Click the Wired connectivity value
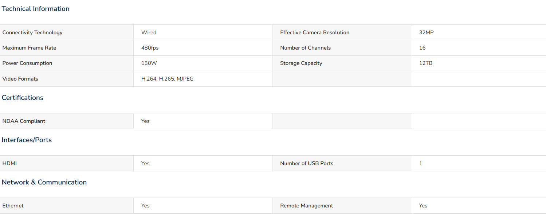 [x=149, y=32]
